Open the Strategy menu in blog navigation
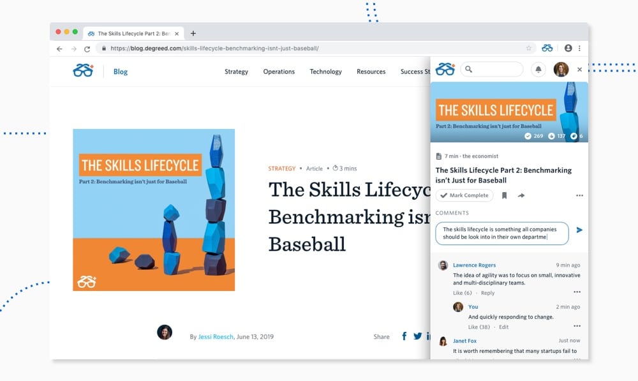Image resolution: width=638 pixels, height=381 pixels. (x=236, y=71)
